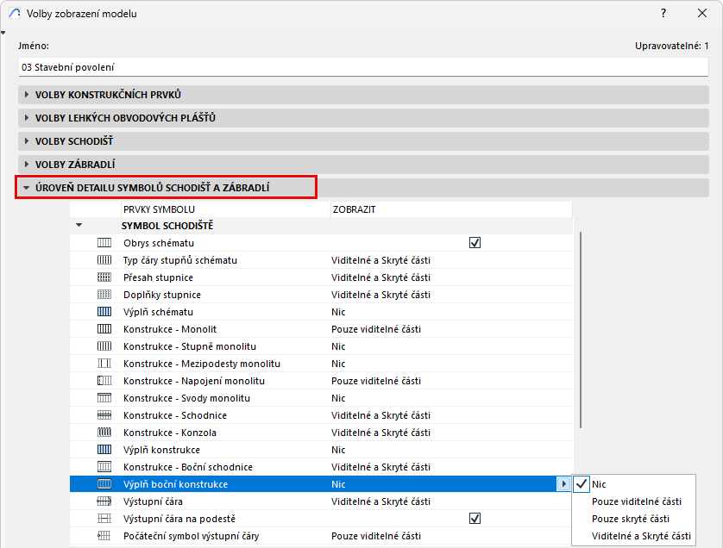This screenshot has height=548, width=723.
Task: Select the Přesah stupnice row label
Action: [x=158, y=277]
